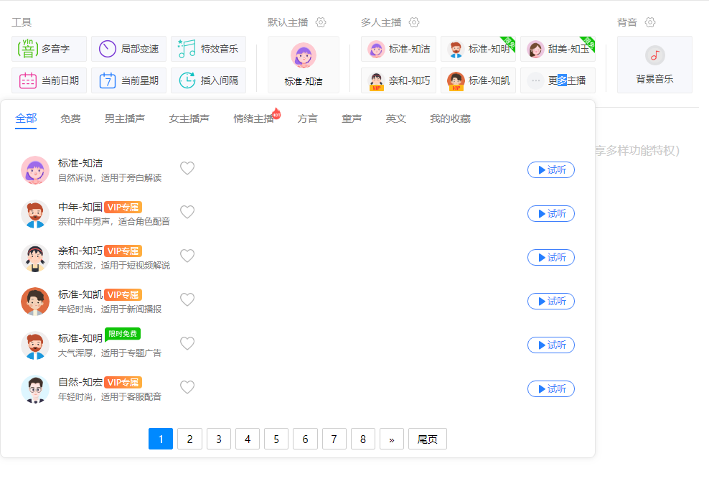Select the 中年-知国 avatar in list
This screenshot has height=494, width=709.
point(35,214)
